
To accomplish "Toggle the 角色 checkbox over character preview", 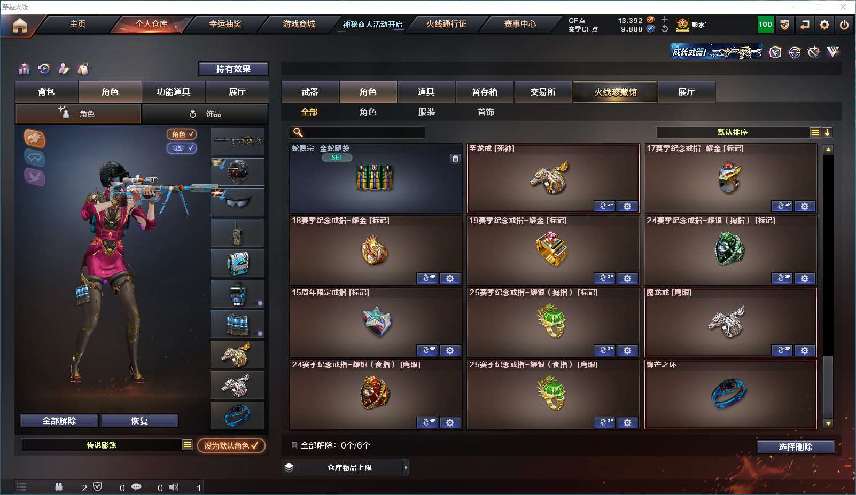I will pos(182,135).
